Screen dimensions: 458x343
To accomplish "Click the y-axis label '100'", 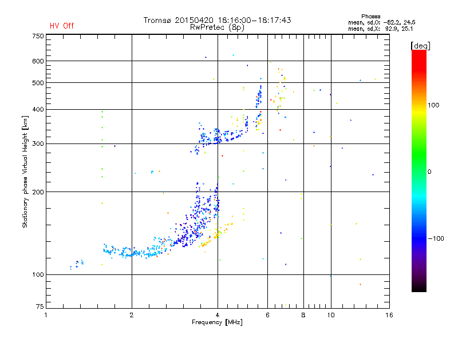I will tap(38, 274).
